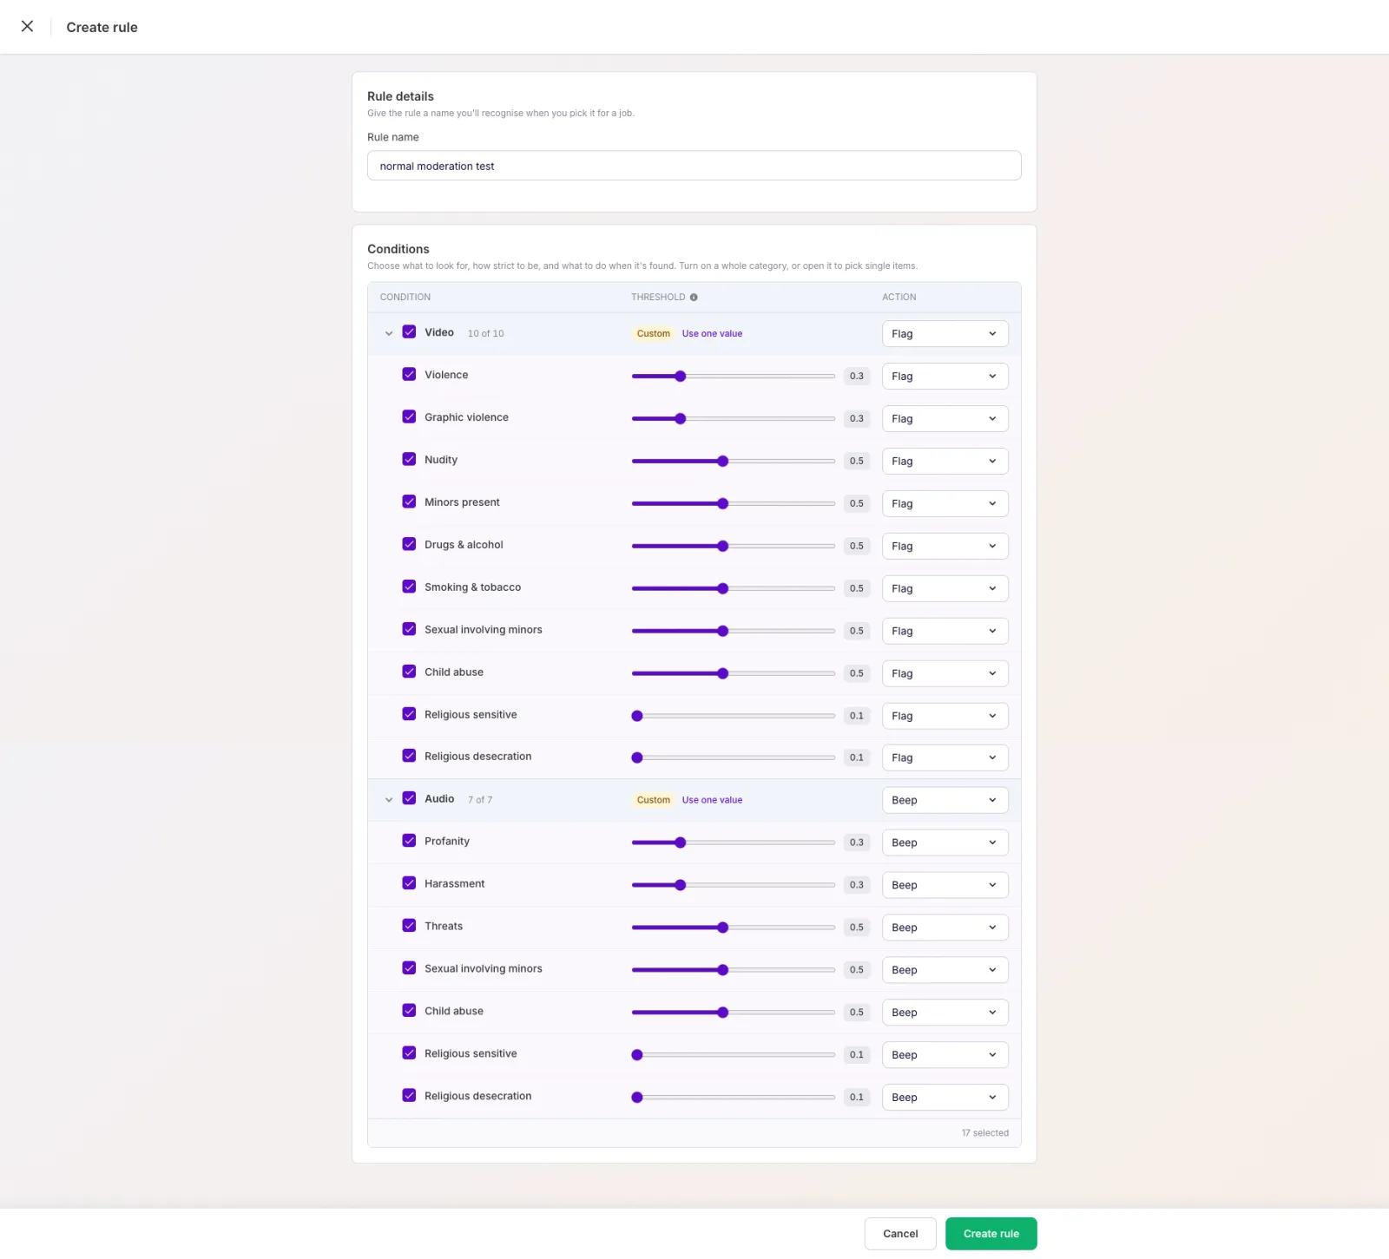Disable Drugs & alcohol condition

(x=409, y=545)
